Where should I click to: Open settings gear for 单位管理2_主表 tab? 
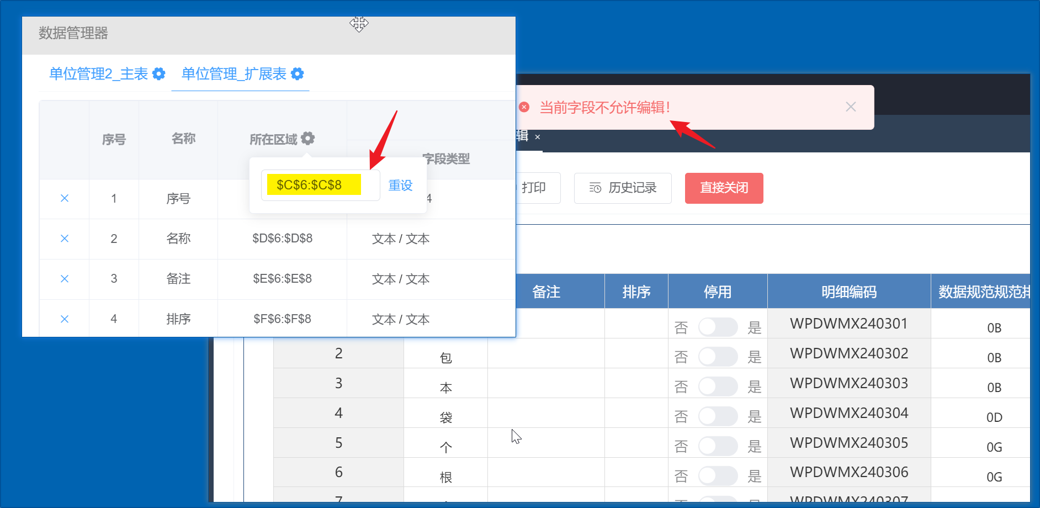point(159,74)
